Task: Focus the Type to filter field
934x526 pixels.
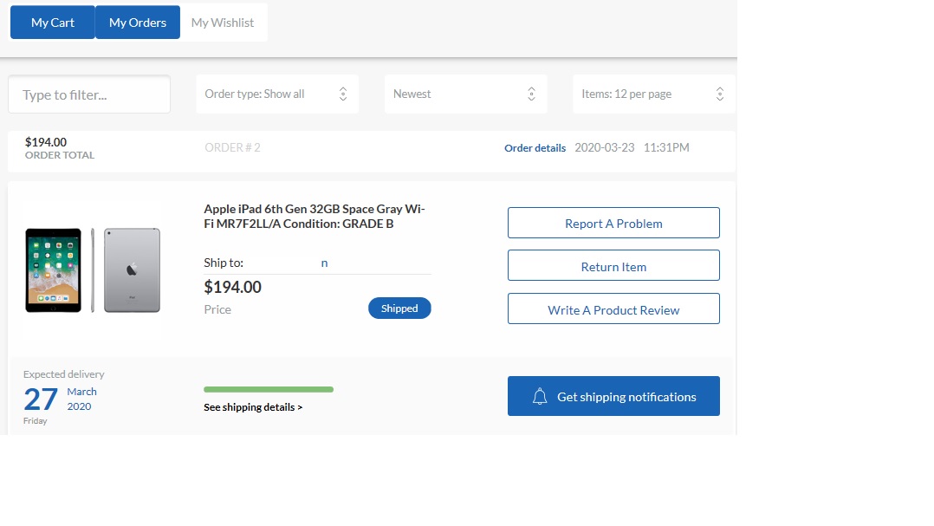Action: click(x=89, y=94)
